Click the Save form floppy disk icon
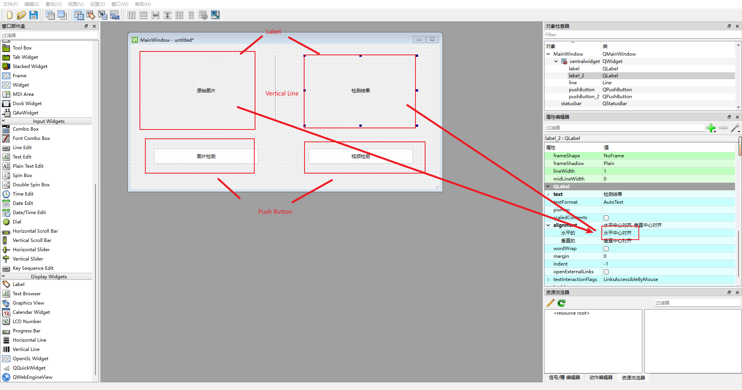This screenshot has width=742, height=390. [34, 15]
